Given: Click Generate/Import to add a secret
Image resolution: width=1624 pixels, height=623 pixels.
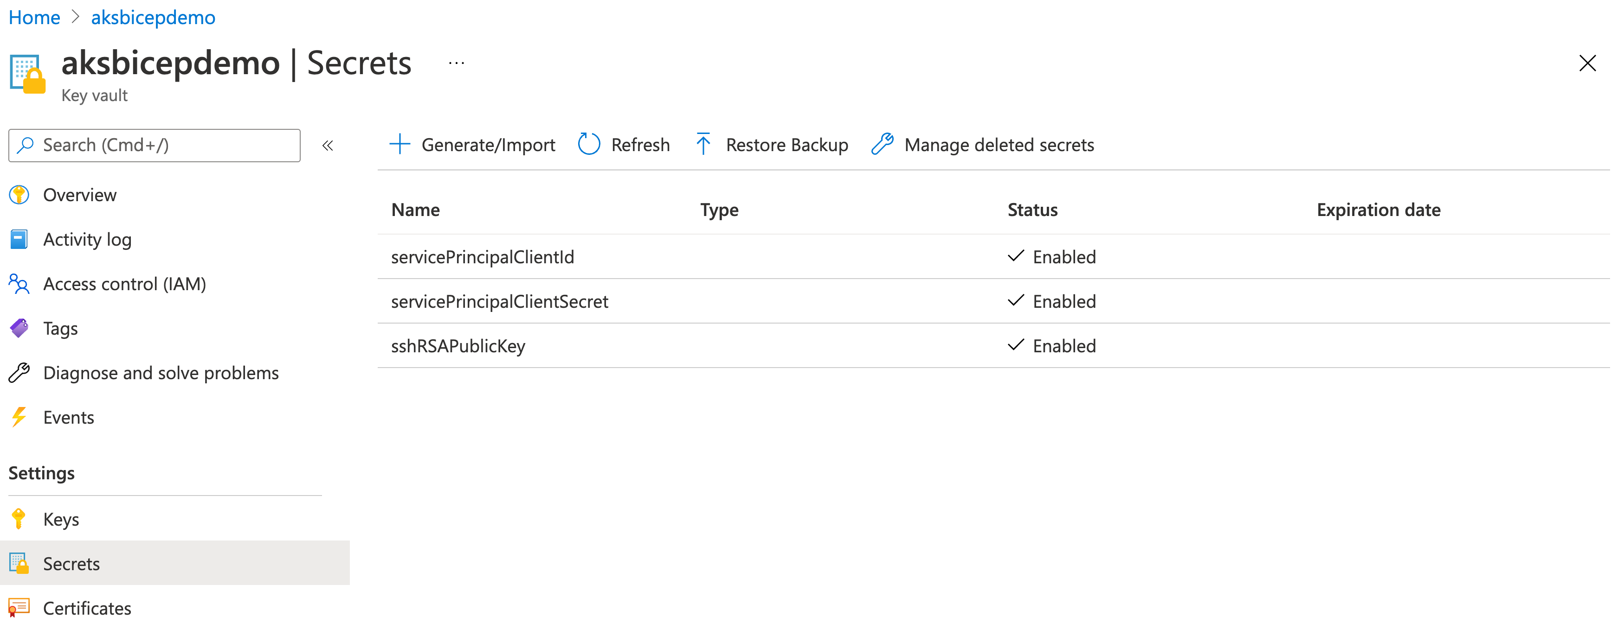Looking at the screenshot, I should [472, 145].
